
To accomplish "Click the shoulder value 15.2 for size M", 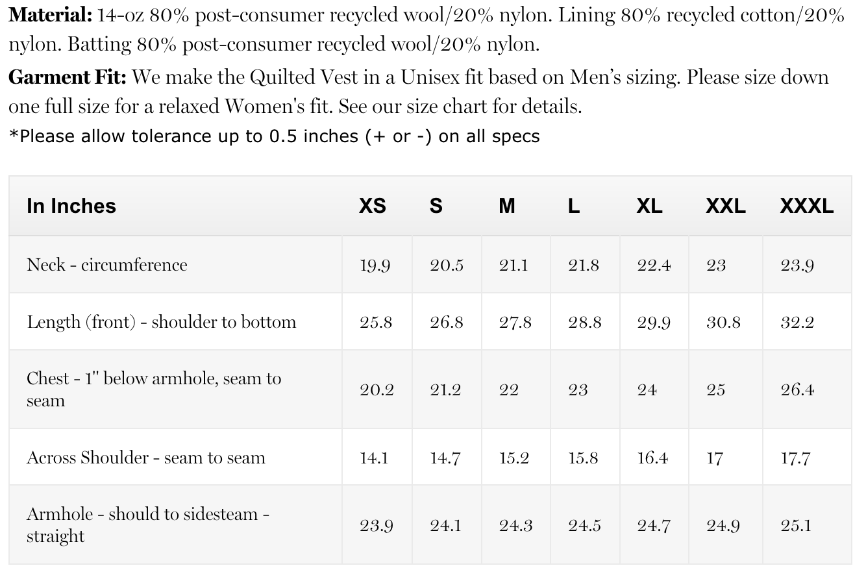I will (514, 458).
